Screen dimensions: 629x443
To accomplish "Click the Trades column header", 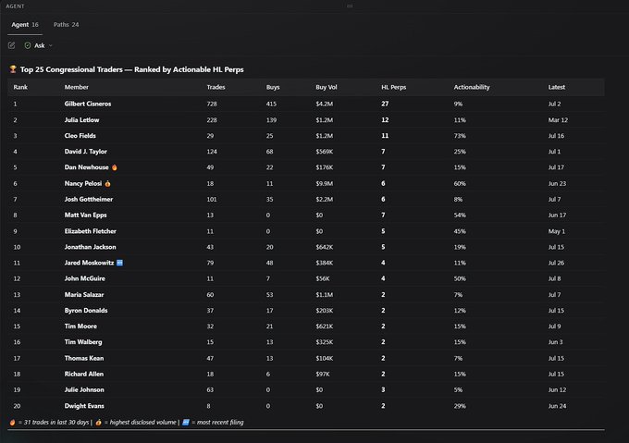I will 216,87.
